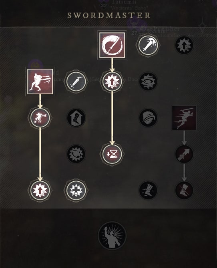Select the starburst with orbiting stars passive
The image size is (217, 268).
tap(76, 154)
